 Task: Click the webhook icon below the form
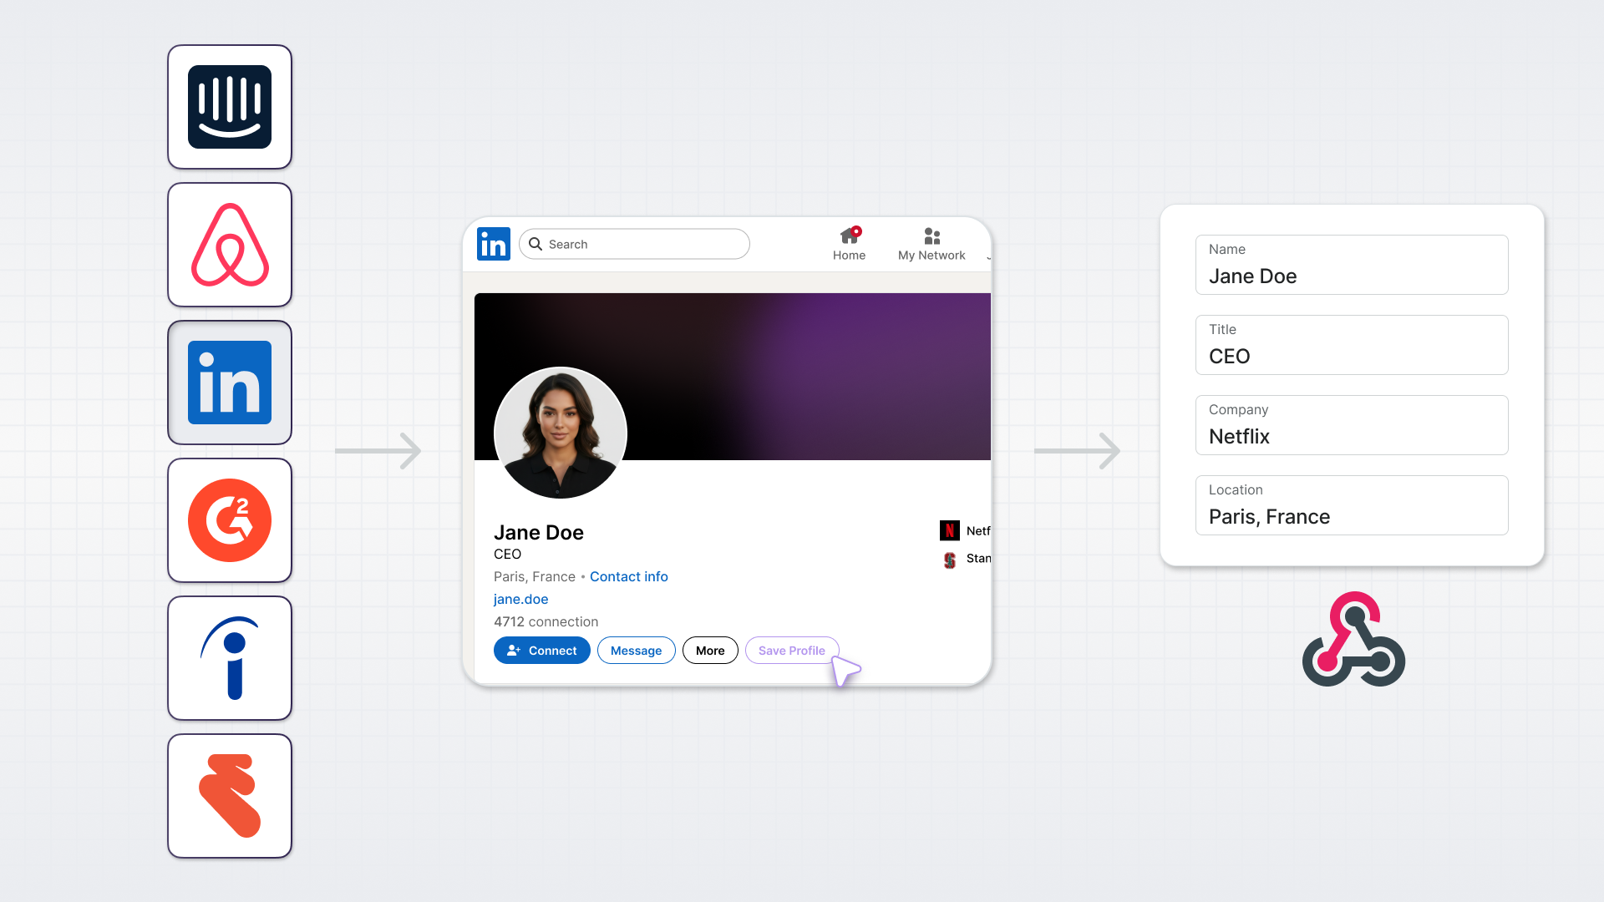tap(1353, 640)
